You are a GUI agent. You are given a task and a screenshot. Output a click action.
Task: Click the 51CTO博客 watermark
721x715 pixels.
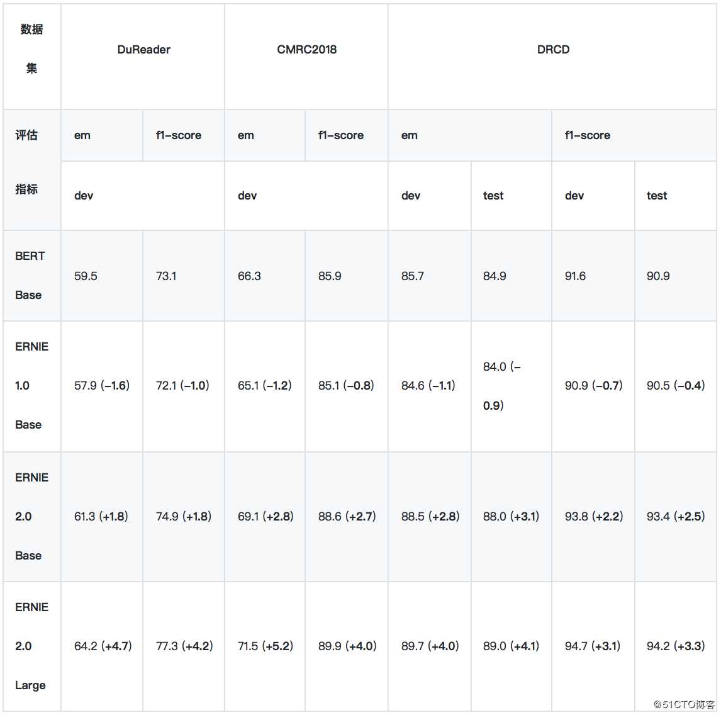point(685,704)
